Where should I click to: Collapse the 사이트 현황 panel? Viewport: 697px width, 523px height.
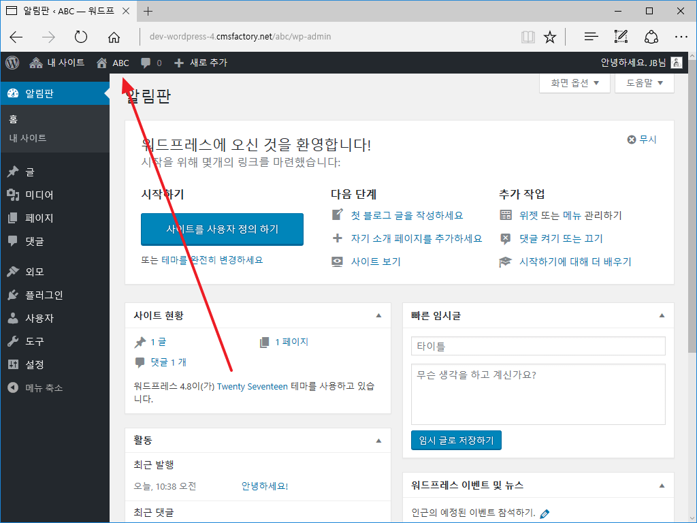[x=378, y=316]
